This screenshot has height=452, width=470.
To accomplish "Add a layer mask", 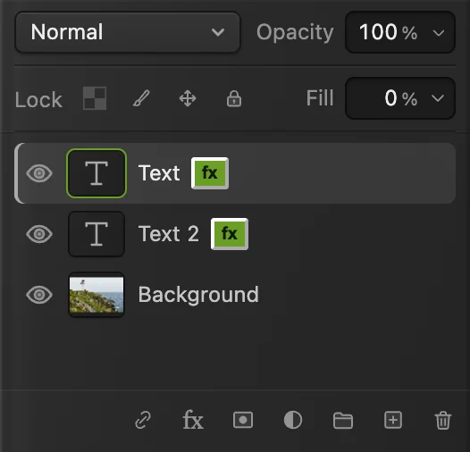I will click(x=243, y=420).
